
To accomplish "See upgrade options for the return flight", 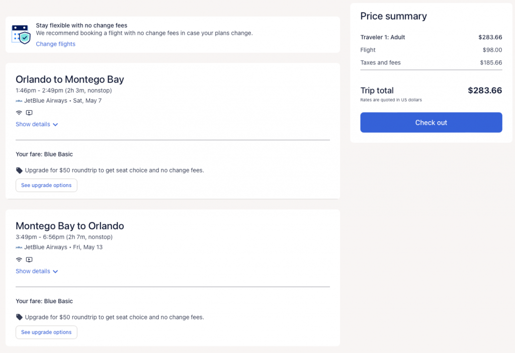I will click(46, 332).
